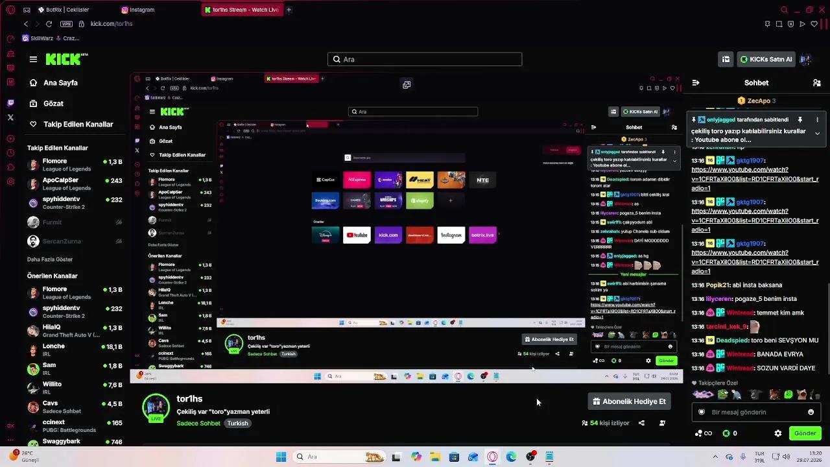Click the chat message input field
Screen dimensions: 830x467
pyautogui.click(x=756, y=412)
